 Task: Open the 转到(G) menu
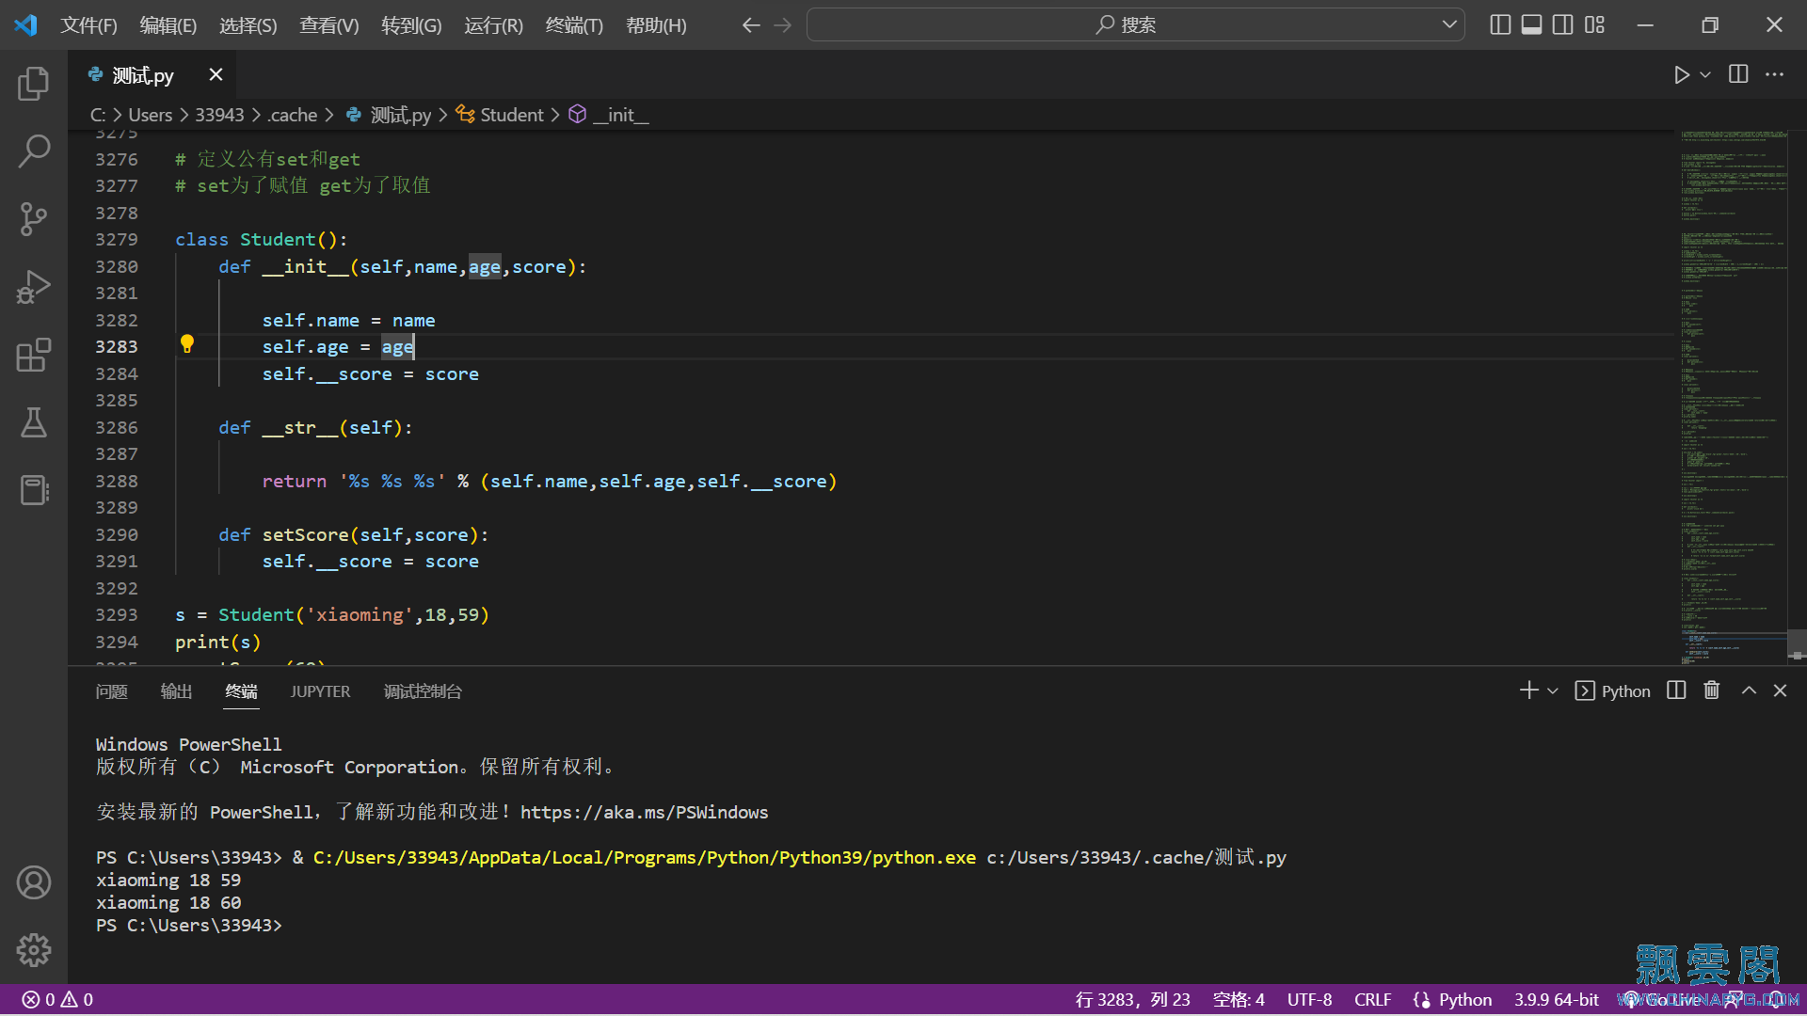[411, 25]
